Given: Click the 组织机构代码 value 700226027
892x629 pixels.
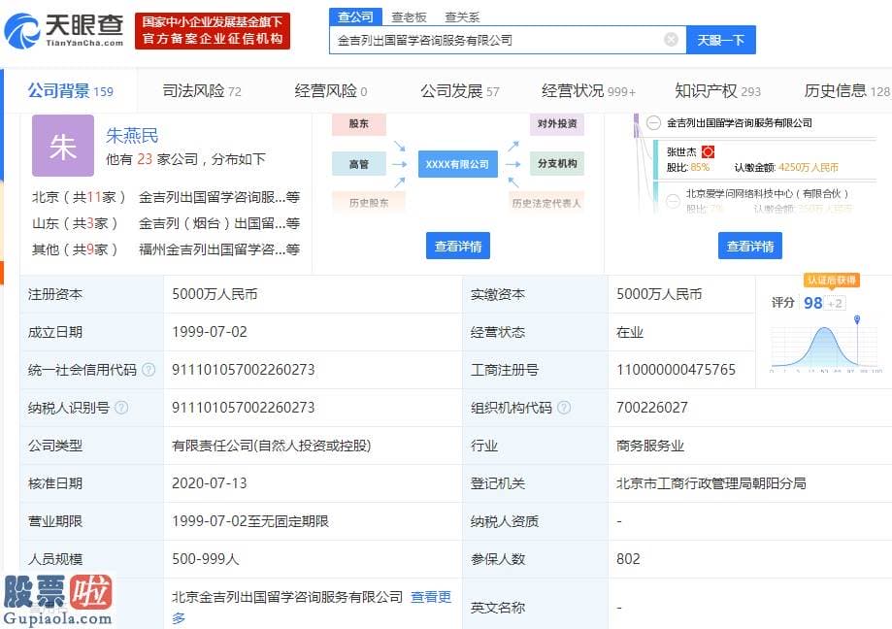Looking at the screenshot, I should coord(651,408).
